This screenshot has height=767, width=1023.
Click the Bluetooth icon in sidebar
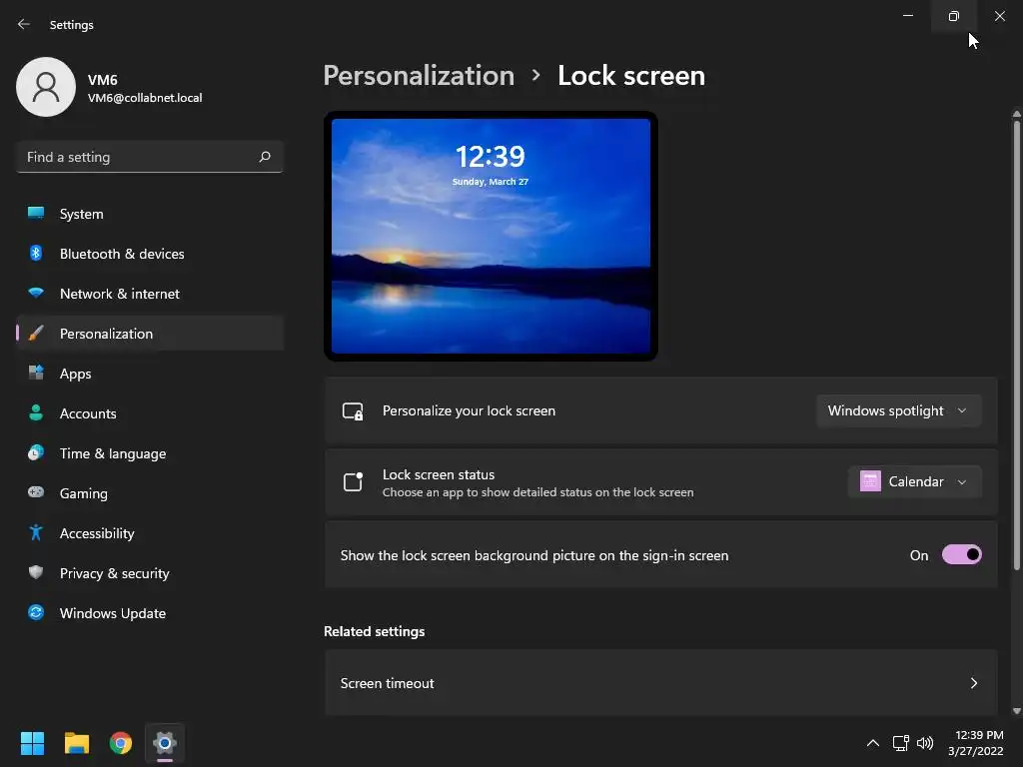(36, 253)
